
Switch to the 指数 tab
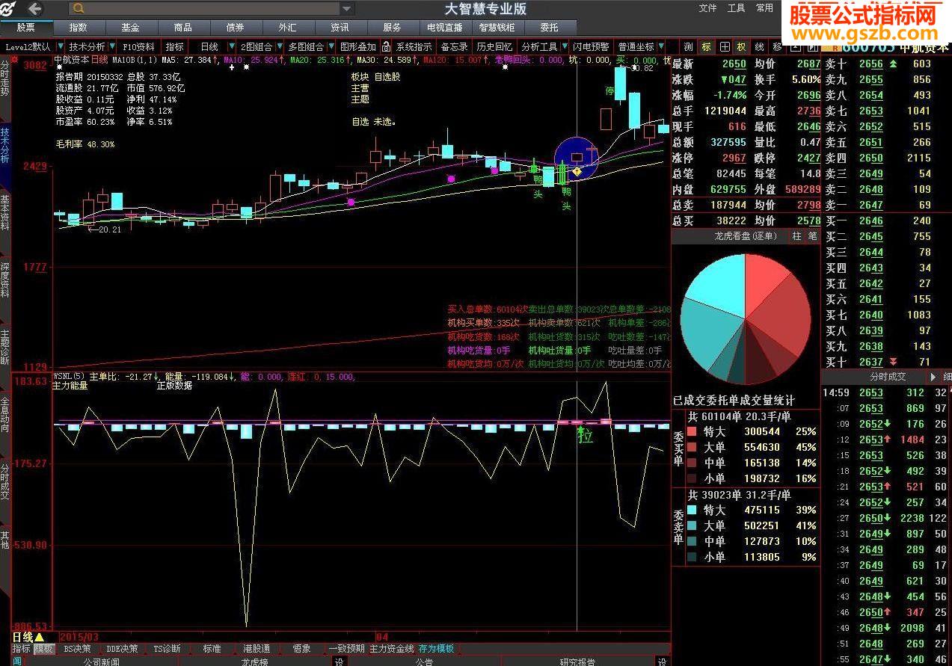coord(78,28)
